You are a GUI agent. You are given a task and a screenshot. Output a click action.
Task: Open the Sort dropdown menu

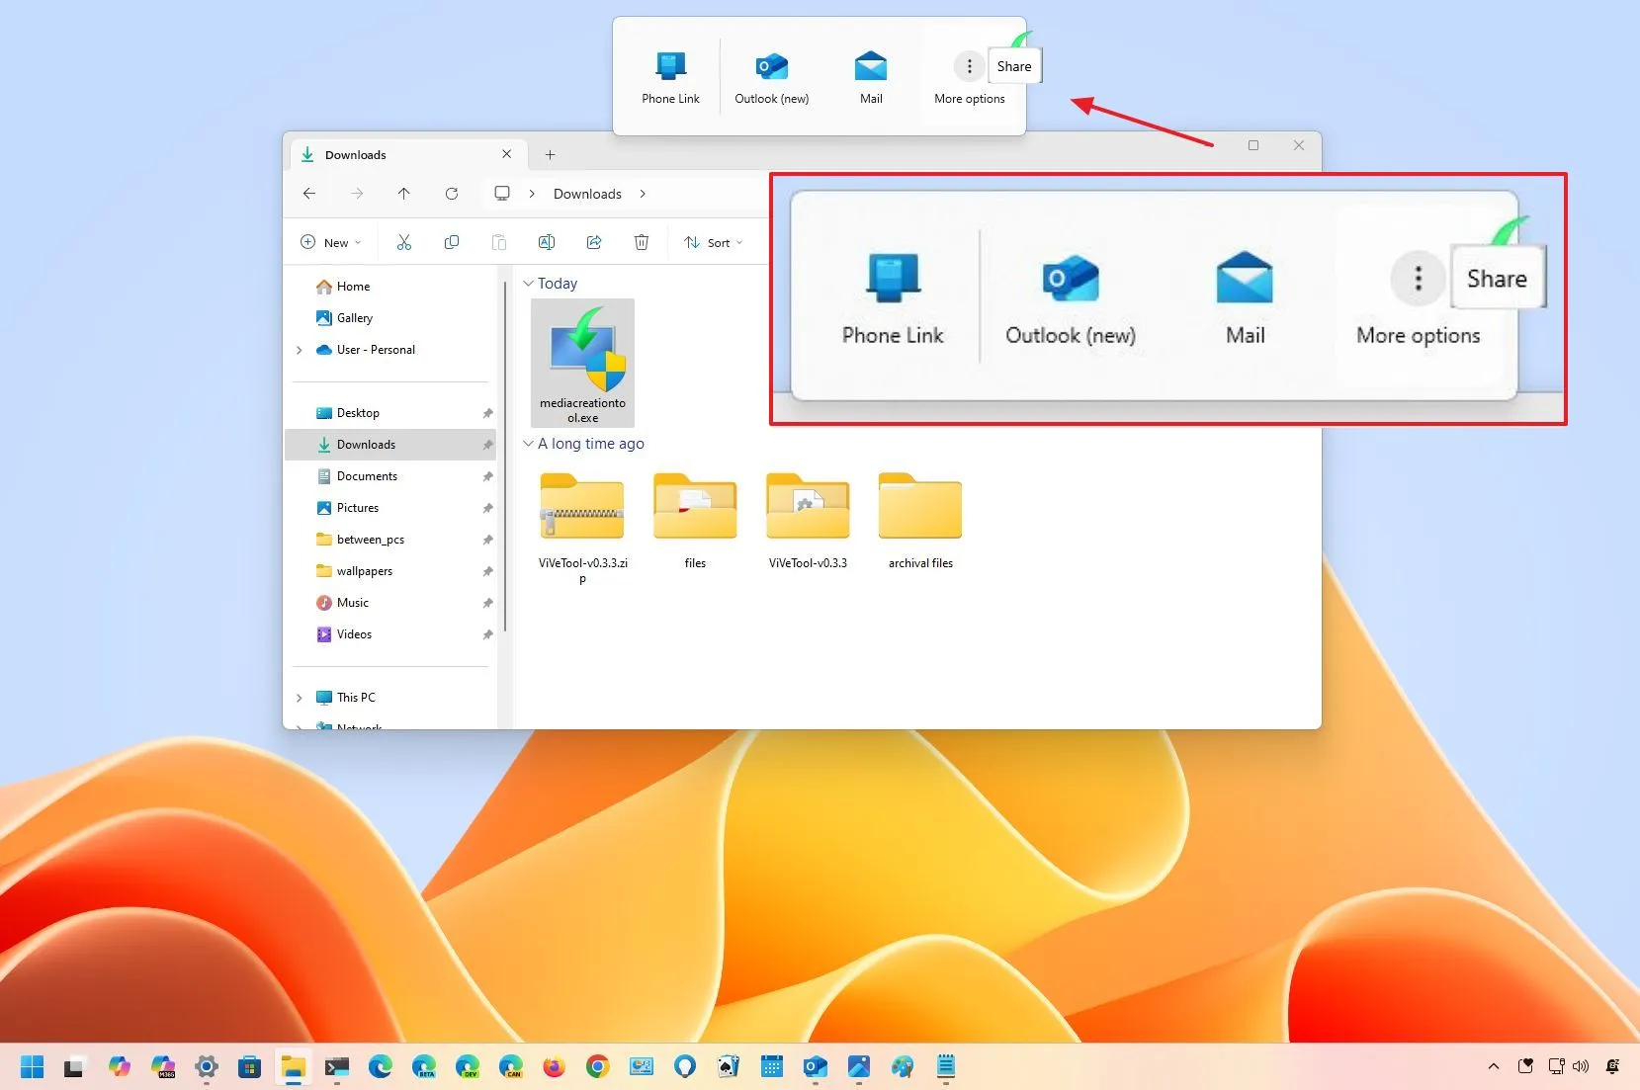714,242
